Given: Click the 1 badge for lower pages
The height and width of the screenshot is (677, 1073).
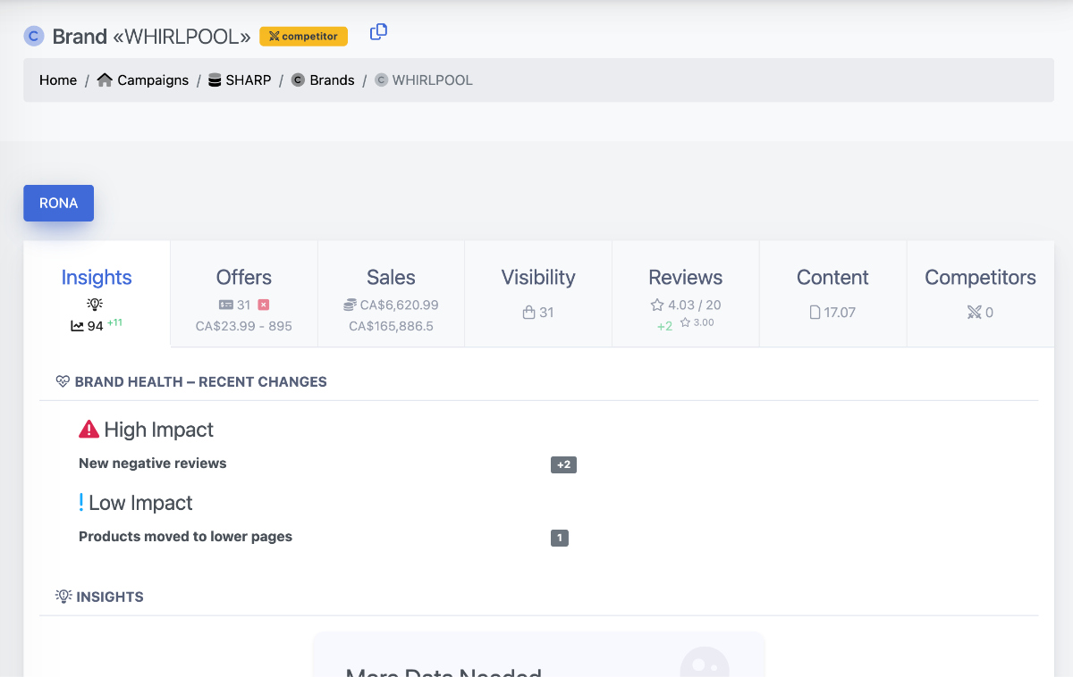Looking at the screenshot, I should click(x=560, y=538).
